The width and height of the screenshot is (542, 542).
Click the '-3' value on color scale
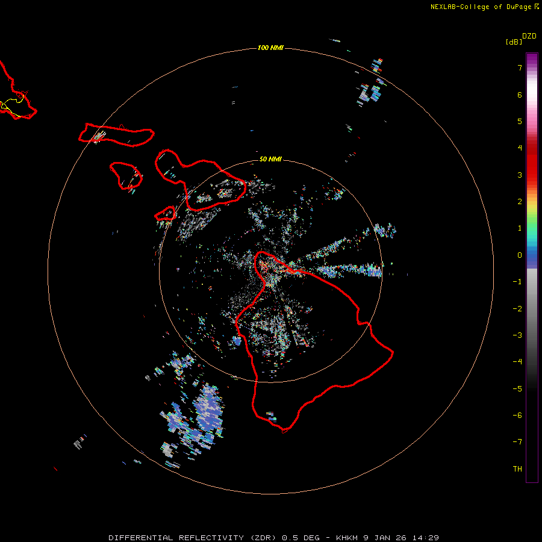pyautogui.click(x=517, y=335)
